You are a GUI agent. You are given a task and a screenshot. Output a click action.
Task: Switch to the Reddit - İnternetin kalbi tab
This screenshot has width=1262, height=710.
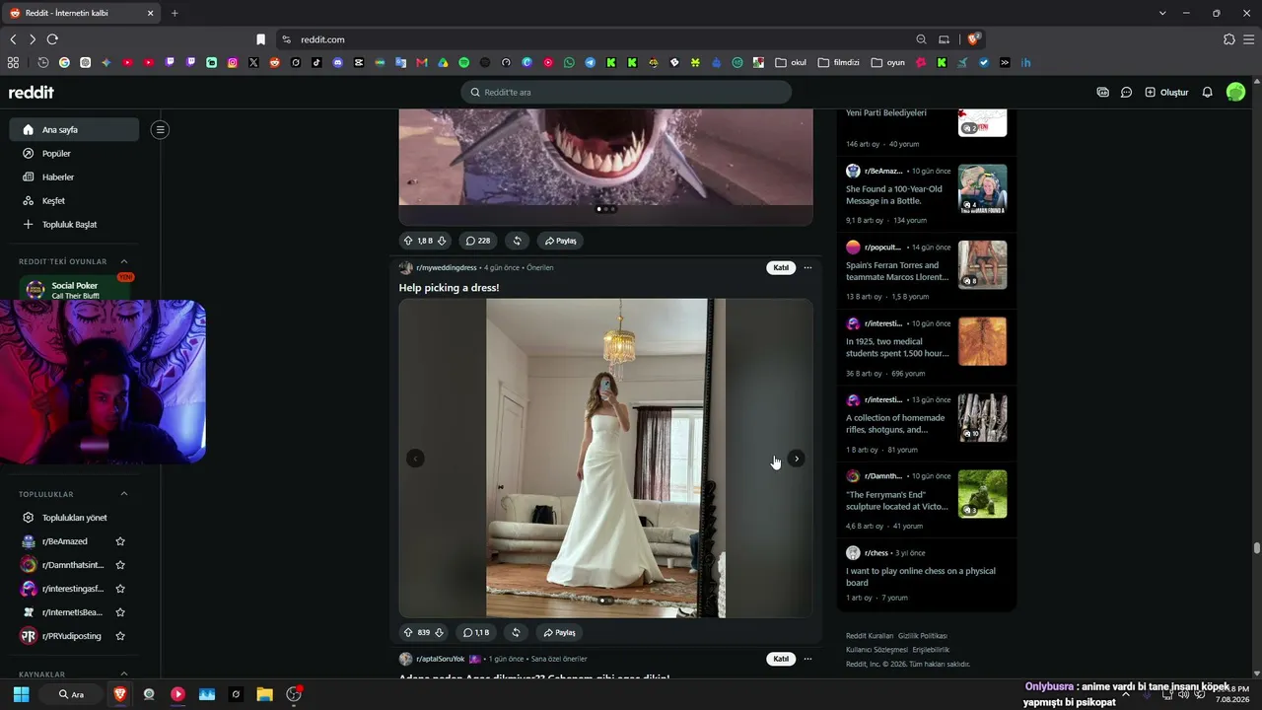coord(81,13)
